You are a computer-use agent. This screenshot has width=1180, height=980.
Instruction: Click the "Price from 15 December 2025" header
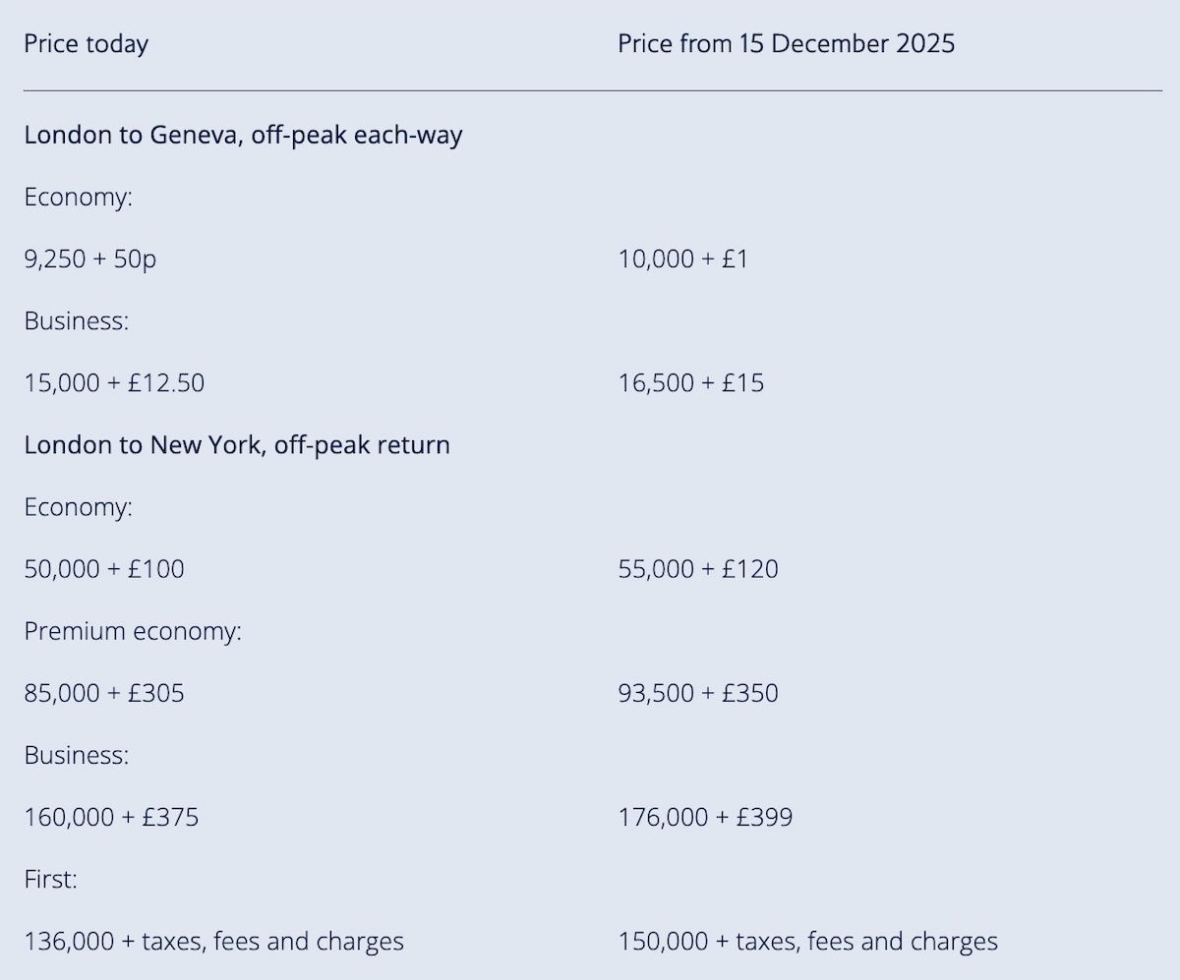786,44
